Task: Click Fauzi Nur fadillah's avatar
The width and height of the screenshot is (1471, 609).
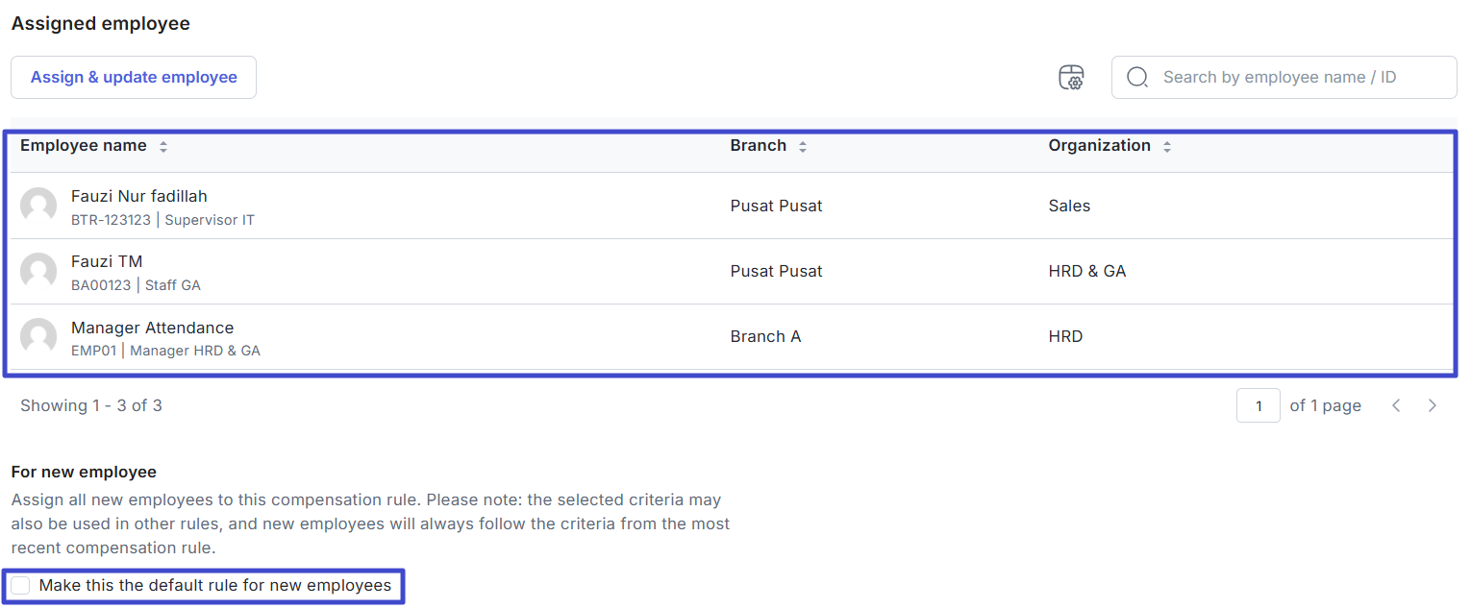Action: coord(38,206)
